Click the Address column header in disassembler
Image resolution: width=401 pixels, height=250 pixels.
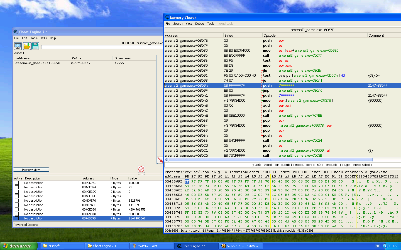pyautogui.click(x=194, y=35)
